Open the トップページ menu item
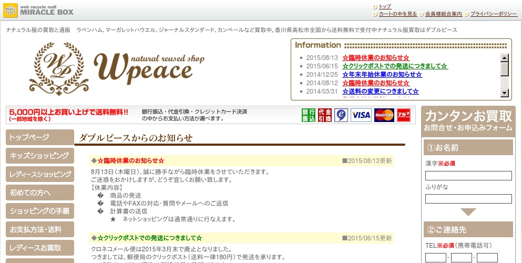This screenshot has width=522, height=263. pyautogui.click(x=40, y=137)
